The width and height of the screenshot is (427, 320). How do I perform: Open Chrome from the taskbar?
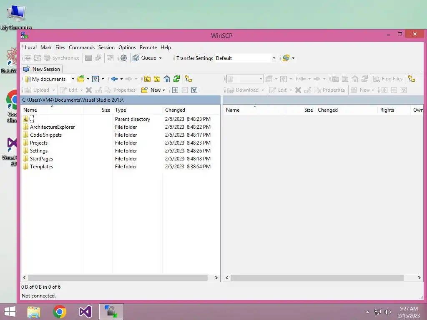click(x=60, y=312)
